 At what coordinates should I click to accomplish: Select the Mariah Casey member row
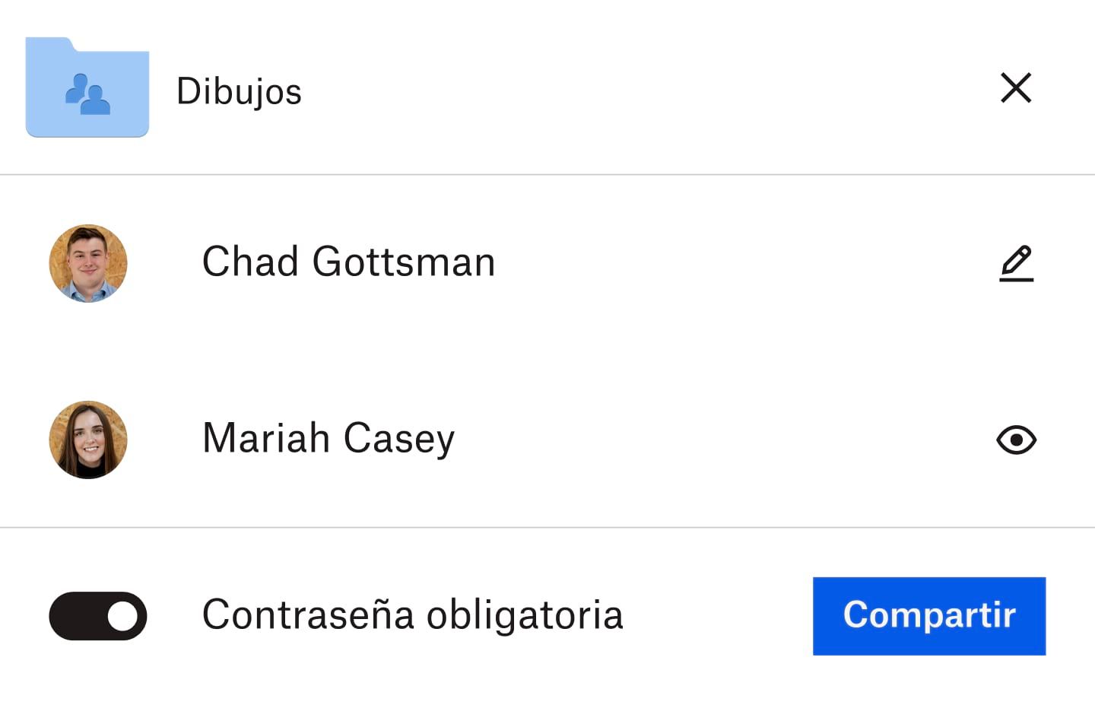[328, 440]
